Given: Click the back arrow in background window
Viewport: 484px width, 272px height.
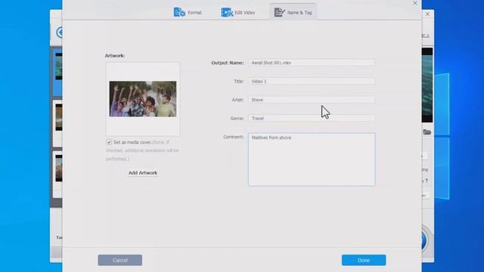Looking at the screenshot, I should point(59,32).
